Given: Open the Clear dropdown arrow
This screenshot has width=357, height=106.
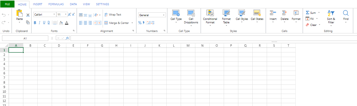Looking at the screenshot, I should [319, 25].
